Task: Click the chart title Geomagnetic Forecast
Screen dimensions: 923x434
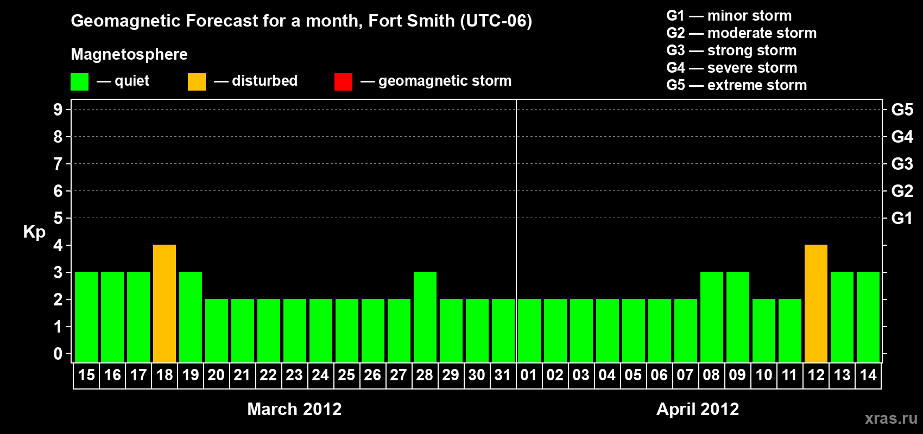Action: tap(301, 21)
